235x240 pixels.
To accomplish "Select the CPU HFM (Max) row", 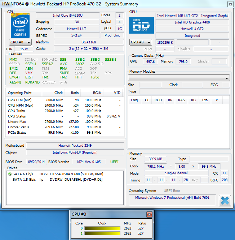I will pos(65,106).
